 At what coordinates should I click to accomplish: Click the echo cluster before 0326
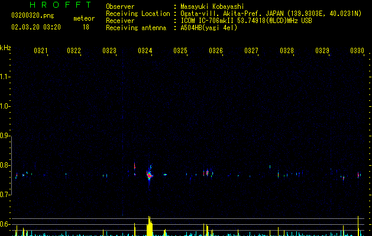(x=208, y=173)
